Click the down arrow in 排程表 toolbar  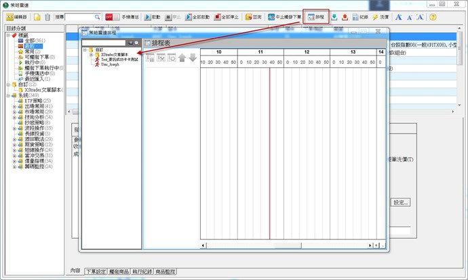(193, 58)
